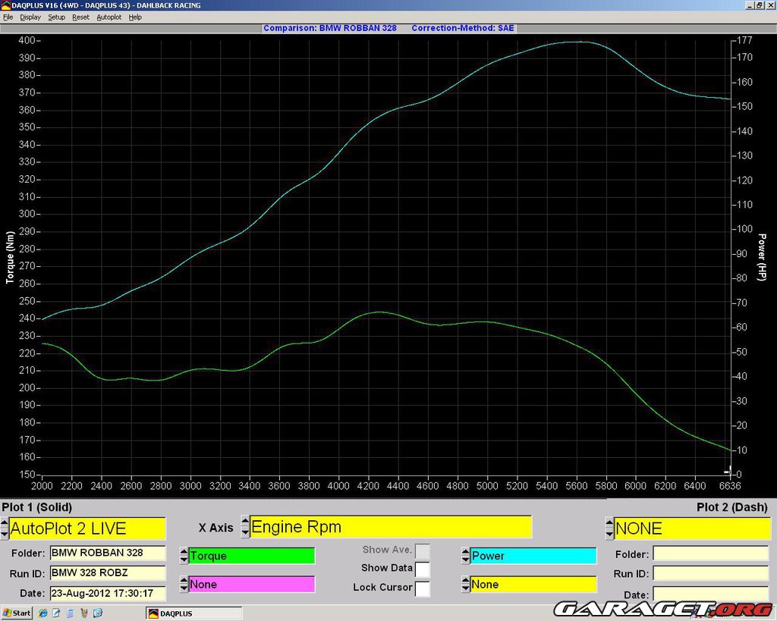This screenshot has width=777, height=621.
Task: Click the fourth quick launch icon in taskbar
Action: 83,613
